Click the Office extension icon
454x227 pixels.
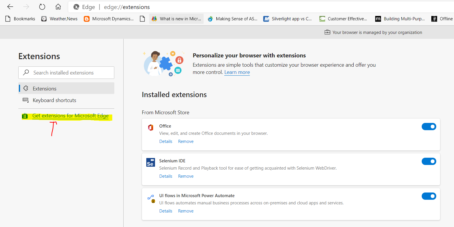click(150, 127)
